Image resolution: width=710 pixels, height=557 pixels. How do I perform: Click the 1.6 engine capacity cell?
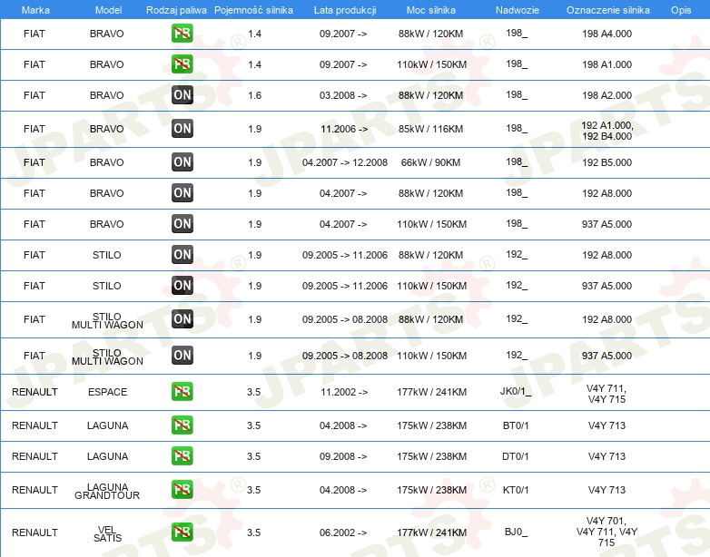(254, 95)
